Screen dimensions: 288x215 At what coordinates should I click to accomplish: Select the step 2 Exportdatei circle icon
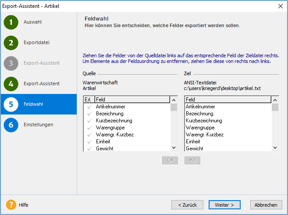11,43
